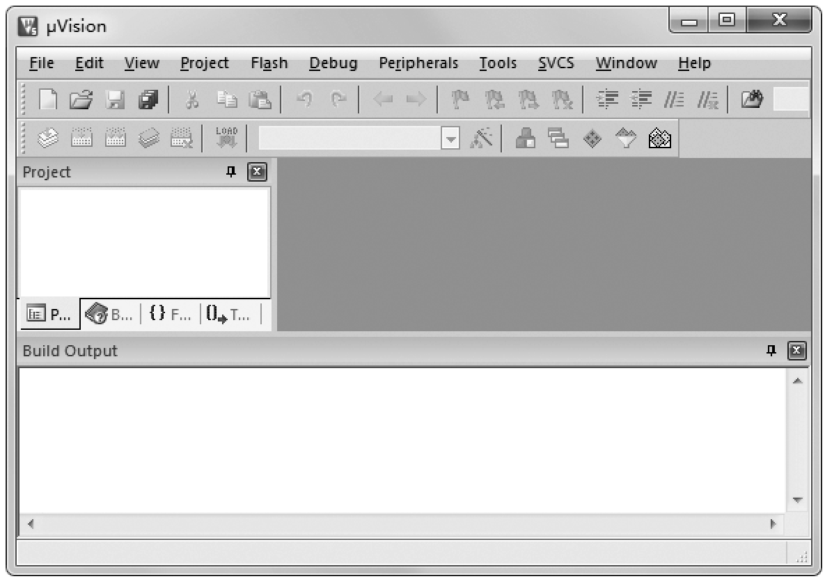Open the Debug menu

point(333,63)
